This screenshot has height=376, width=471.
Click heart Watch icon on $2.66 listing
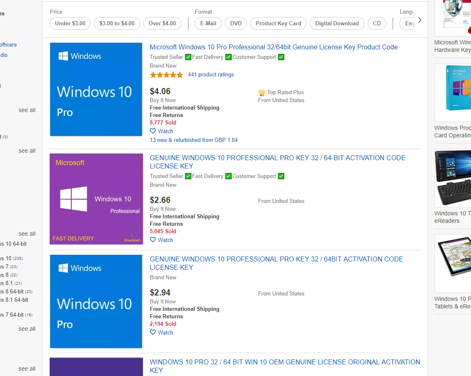pyautogui.click(x=153, y=240)
